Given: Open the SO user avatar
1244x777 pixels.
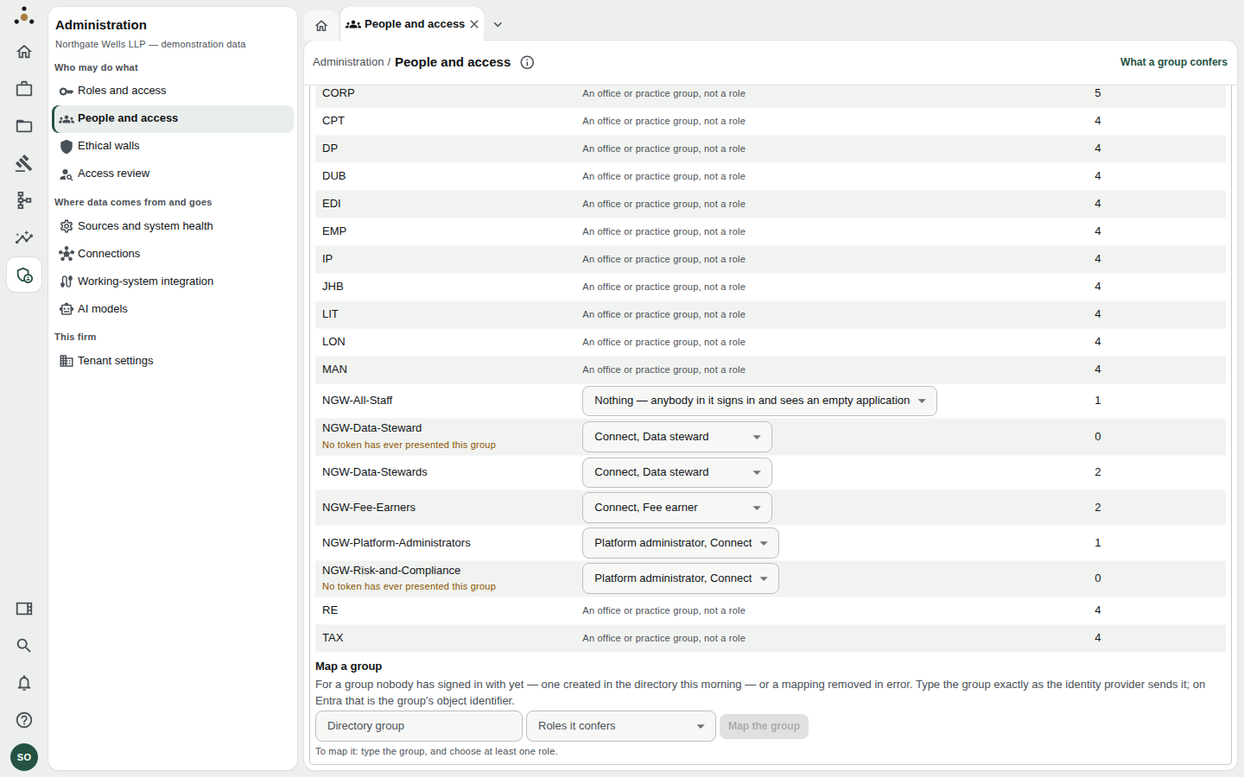Looking at the screenshot, I should point(24,757).
